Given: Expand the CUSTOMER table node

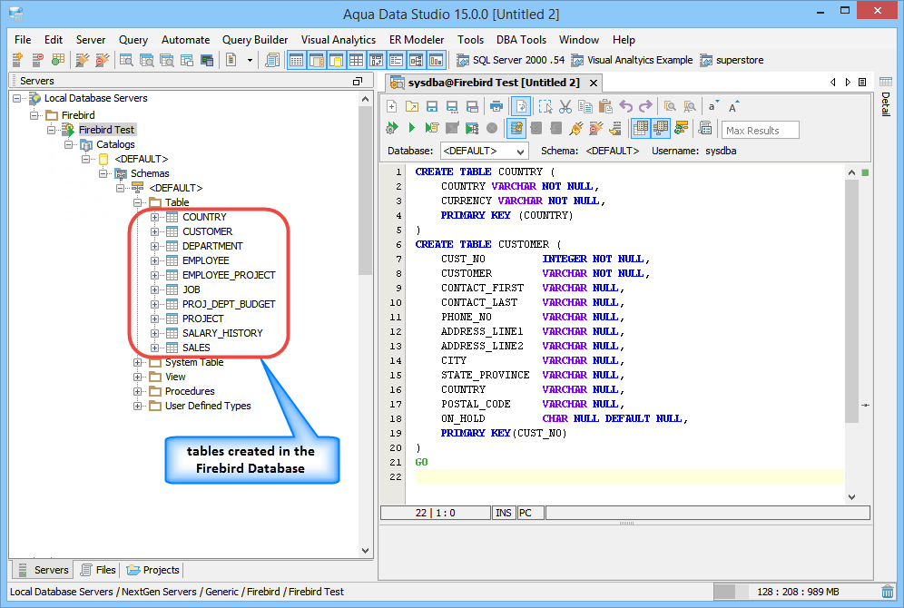Looking at the screenshot, I should 155,231.
